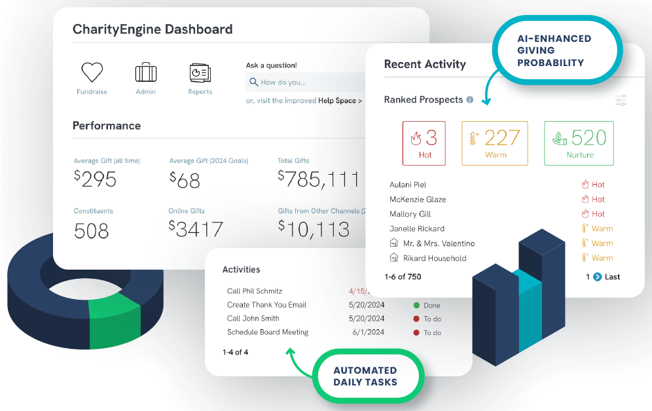This screenshot has height=411, width=652.
Task: Open prospect McKenzie Glaze
Action: [x=418, y=200]
